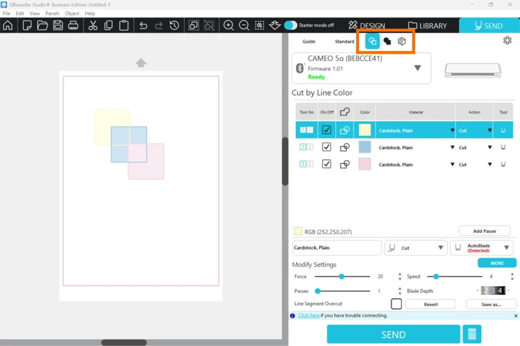
Task: Switch to the LIBRARY tab
Action: [x=428, y=25]
